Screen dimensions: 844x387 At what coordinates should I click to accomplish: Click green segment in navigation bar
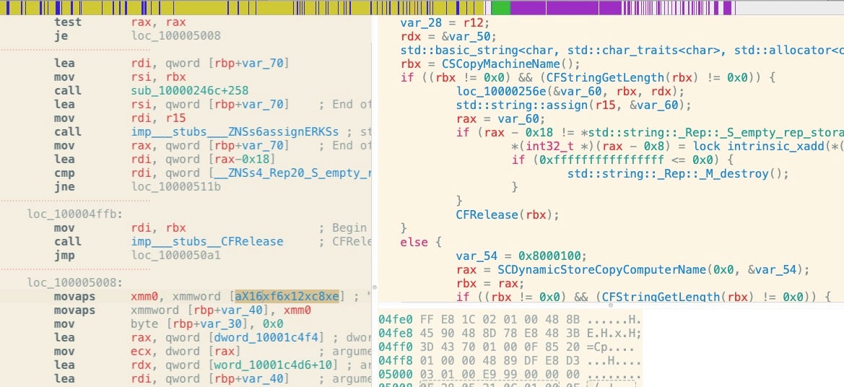(x=500, y=8)
